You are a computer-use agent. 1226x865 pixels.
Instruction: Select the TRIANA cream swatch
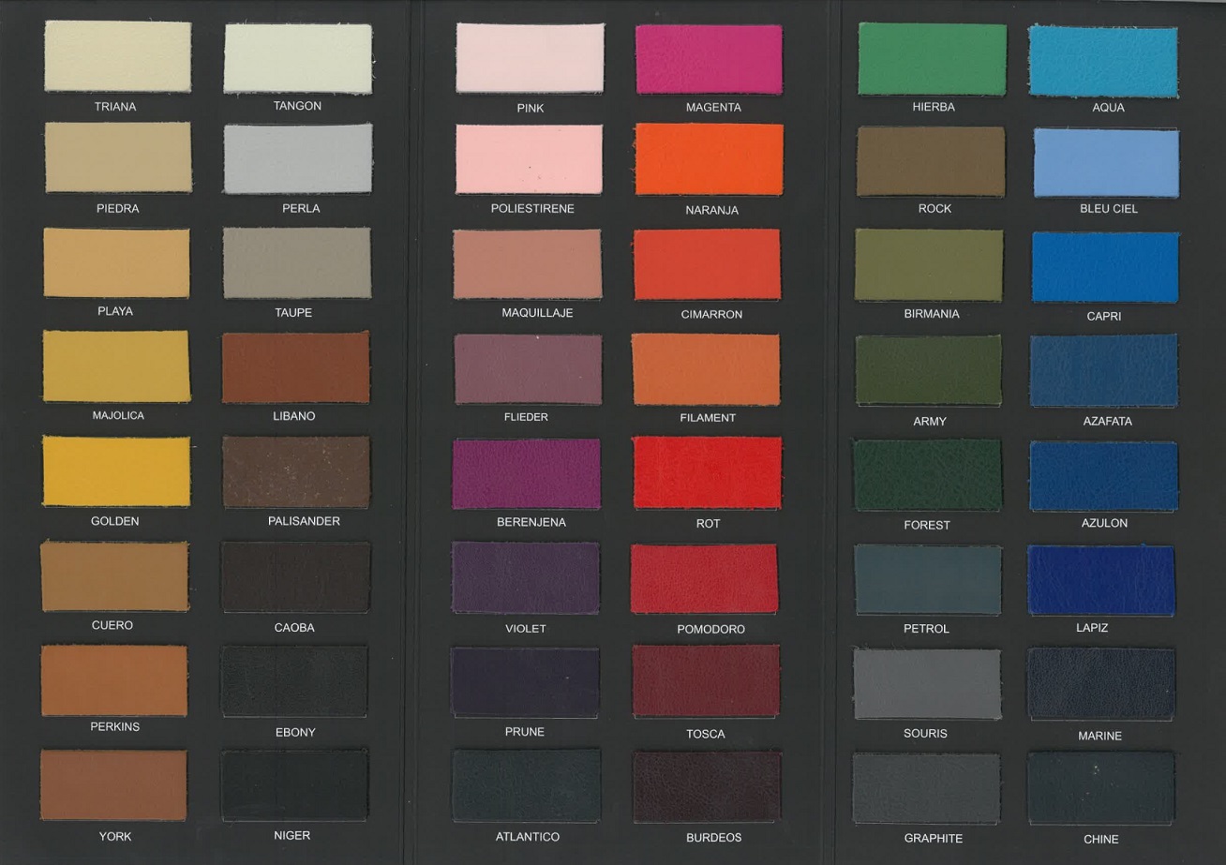coord(117,56)
